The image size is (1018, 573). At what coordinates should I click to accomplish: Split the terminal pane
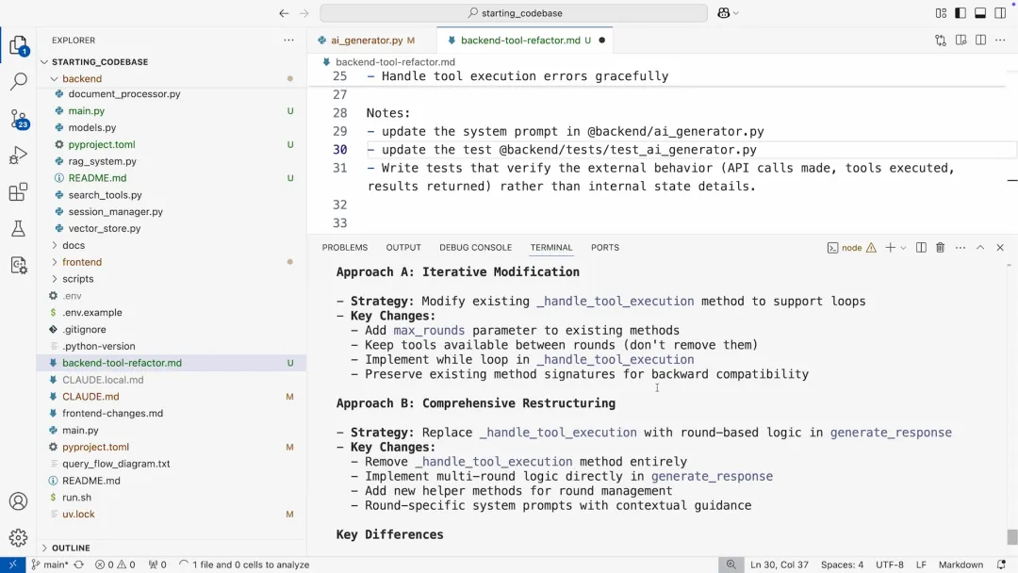(921, 248)
